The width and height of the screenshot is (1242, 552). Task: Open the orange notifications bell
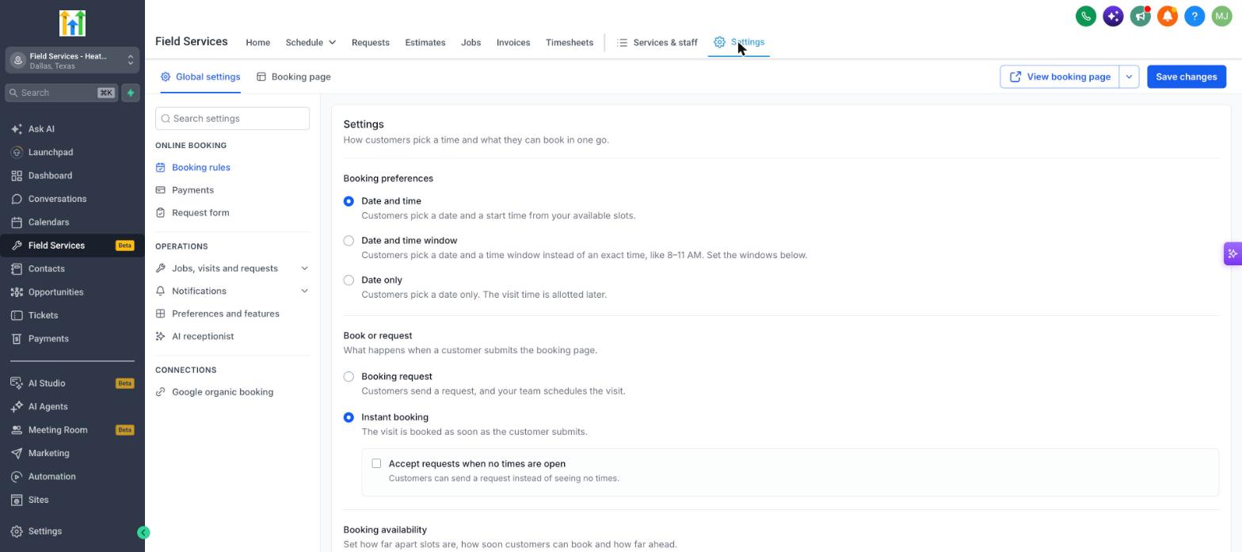[x=1167, y=16]
